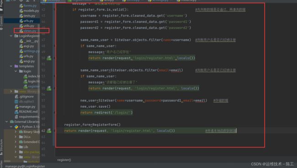The height and width of the screenshot is (168, 297).
Task: Open the Project tool window tab
Action: [x=1, y=5]
